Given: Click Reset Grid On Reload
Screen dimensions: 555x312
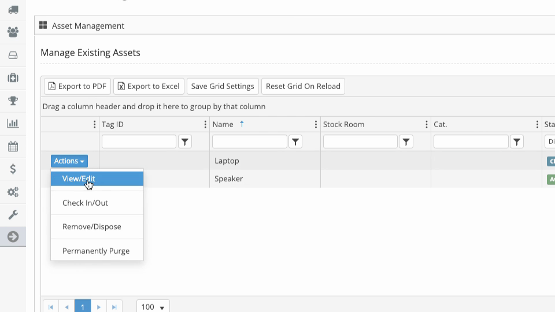Looking at the screenshot, I should [303, 86].
